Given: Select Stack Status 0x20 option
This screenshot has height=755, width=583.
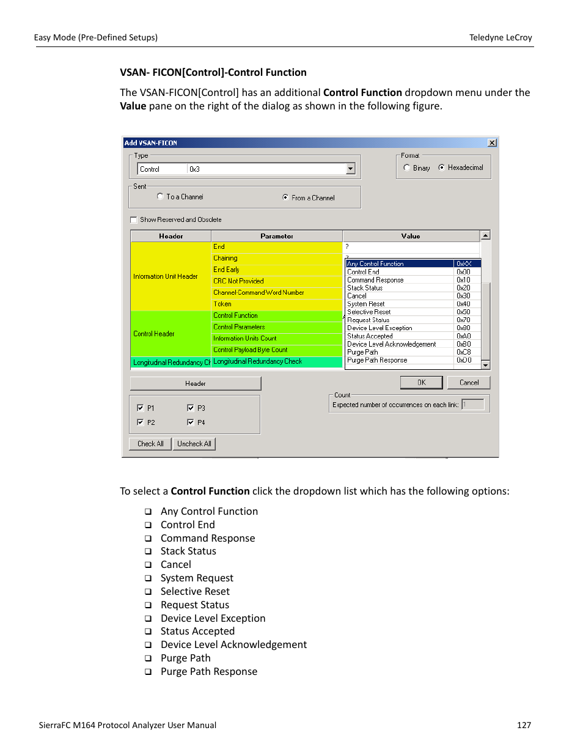Looking at the screenshot, I should tap(413, 287).
